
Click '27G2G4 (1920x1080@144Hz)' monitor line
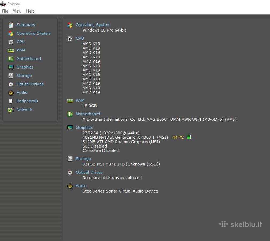click(x=111, y=133)
